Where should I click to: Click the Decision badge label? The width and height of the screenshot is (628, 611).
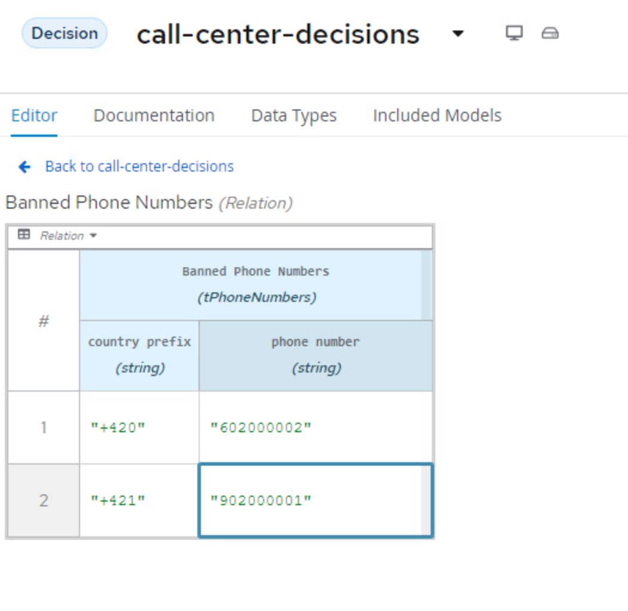[65, 33]
